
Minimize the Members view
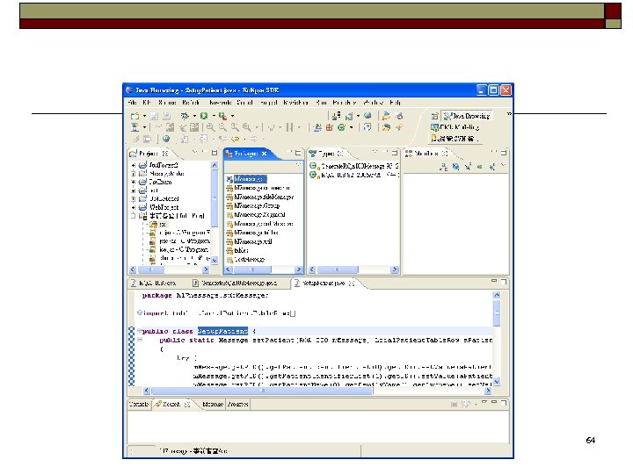pyautogui.click(x=494, y=153)
